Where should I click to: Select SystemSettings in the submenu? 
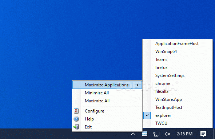pos(178,75)
